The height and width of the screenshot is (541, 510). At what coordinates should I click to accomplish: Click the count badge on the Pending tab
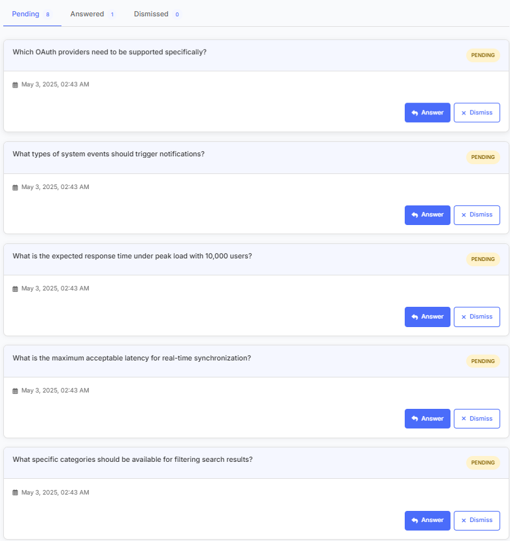pyautogui.click(x=48, y=14)
